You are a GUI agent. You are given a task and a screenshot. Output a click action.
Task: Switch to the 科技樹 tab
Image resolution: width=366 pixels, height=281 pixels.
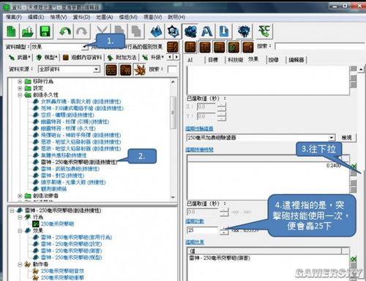235,60
